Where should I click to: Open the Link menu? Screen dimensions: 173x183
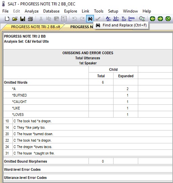pos(85,11)
